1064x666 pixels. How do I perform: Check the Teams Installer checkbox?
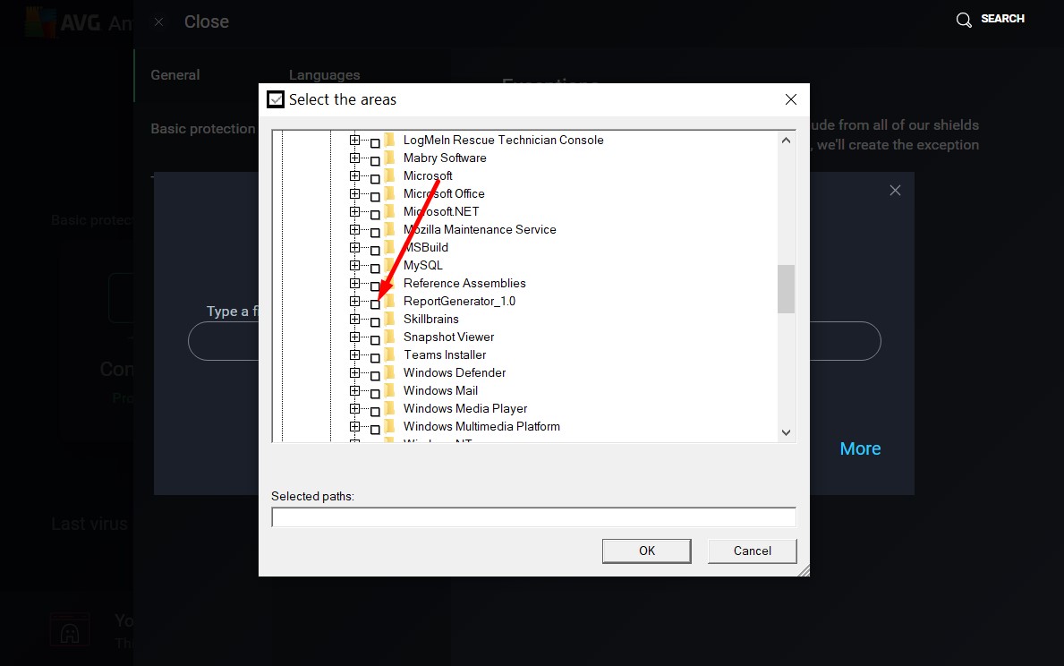pos(375,358)
